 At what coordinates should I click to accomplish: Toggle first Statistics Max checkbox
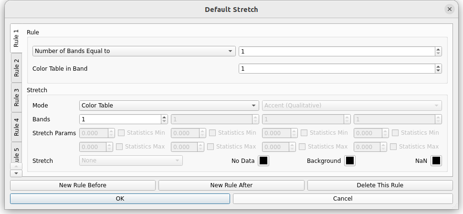[119, 147]
